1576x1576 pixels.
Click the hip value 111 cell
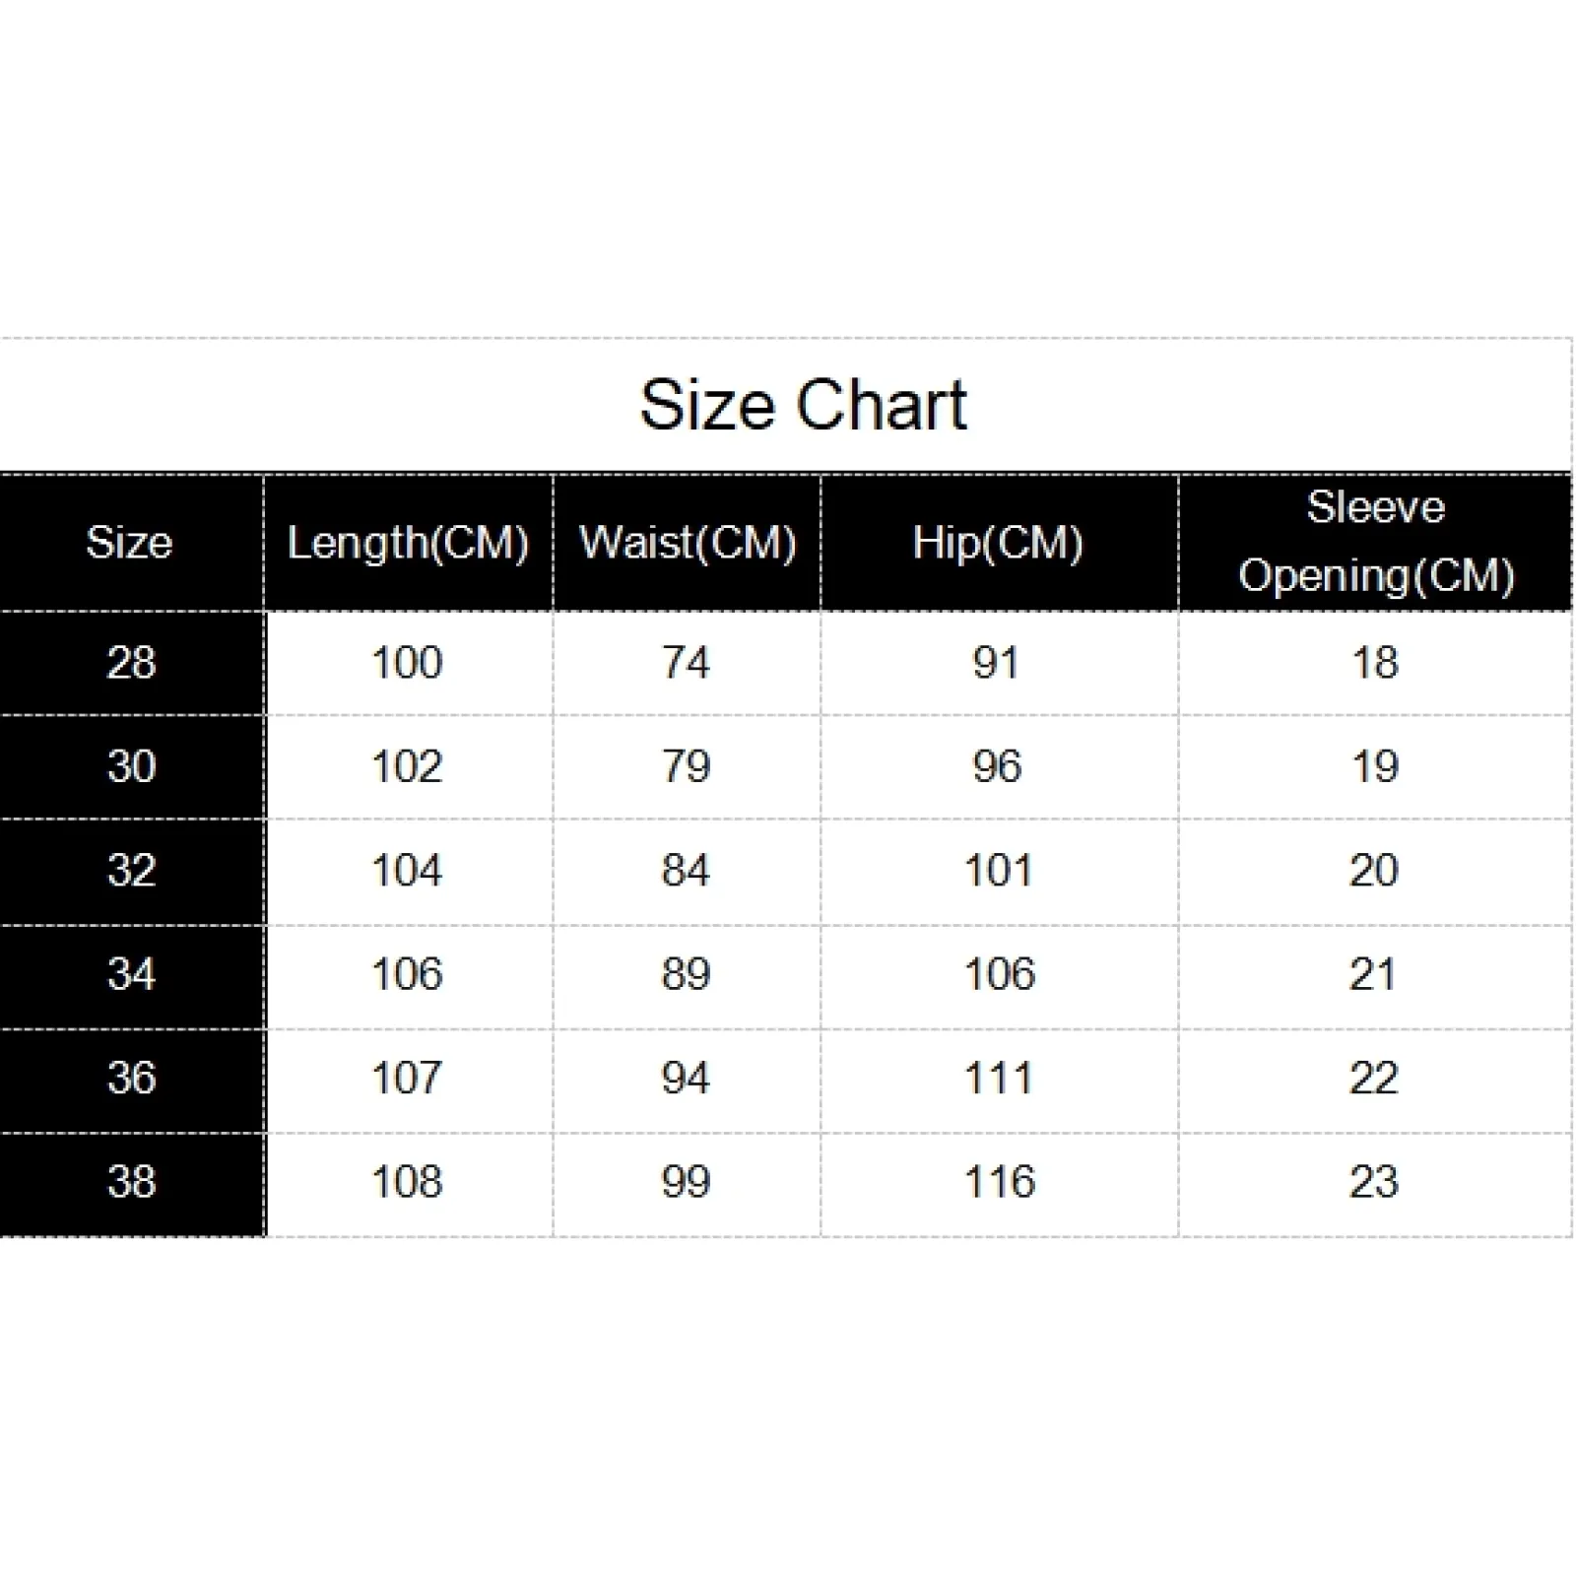pos(998,1079)
